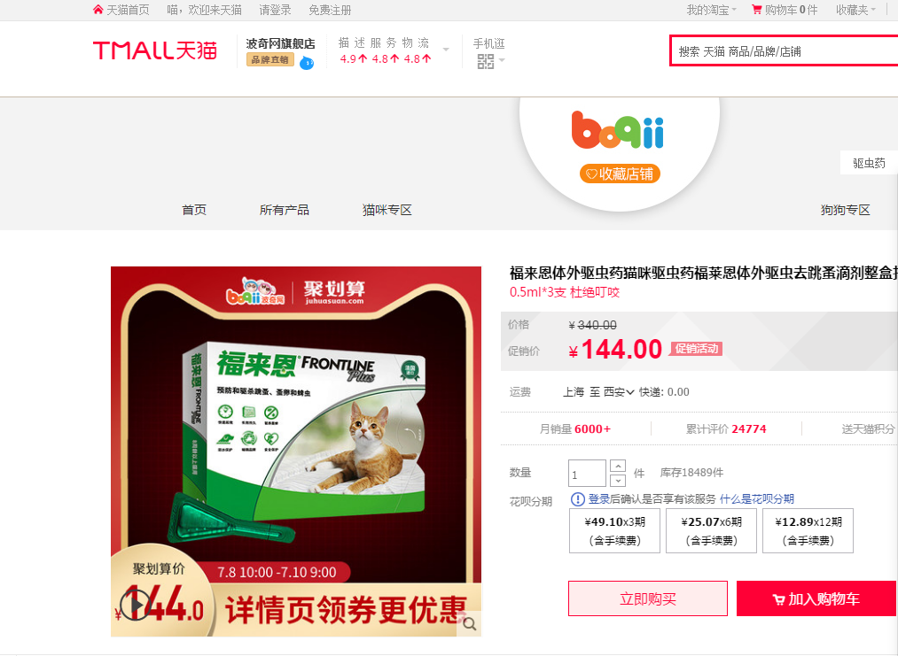Click the 立即购买 buy now button
This screenshot has width=898, height=656.
pos(648,598)
